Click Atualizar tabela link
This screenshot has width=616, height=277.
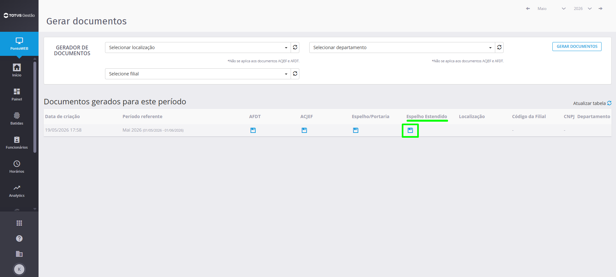592,103
